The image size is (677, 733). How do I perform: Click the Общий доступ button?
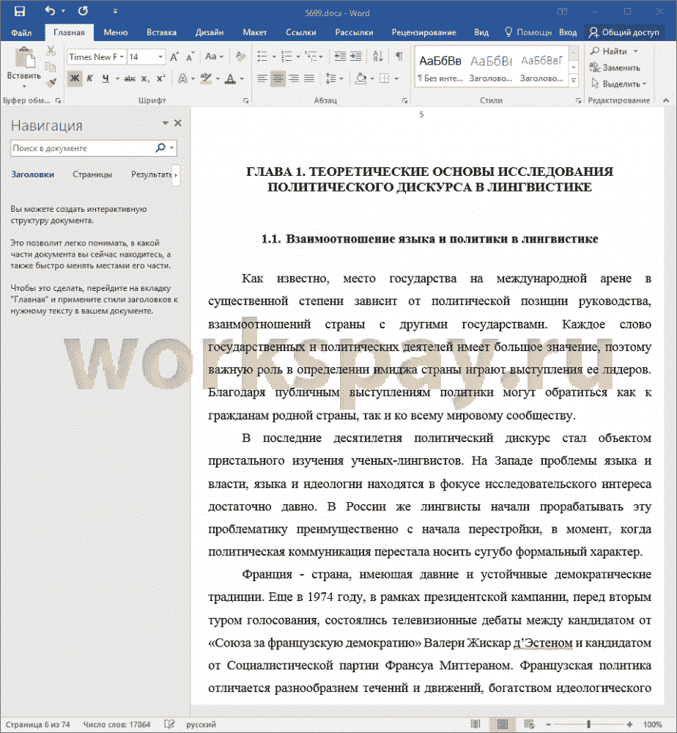(x=624, y=32)
